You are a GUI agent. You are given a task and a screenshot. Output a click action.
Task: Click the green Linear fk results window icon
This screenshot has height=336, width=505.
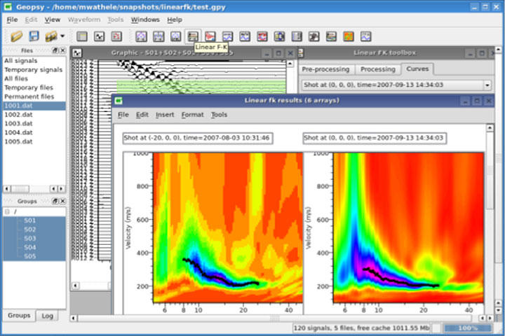[119, 101]
